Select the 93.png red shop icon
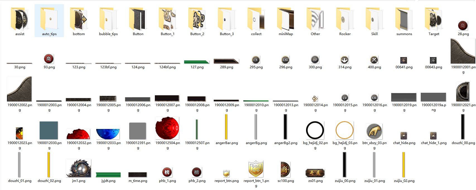 (49, 59)
